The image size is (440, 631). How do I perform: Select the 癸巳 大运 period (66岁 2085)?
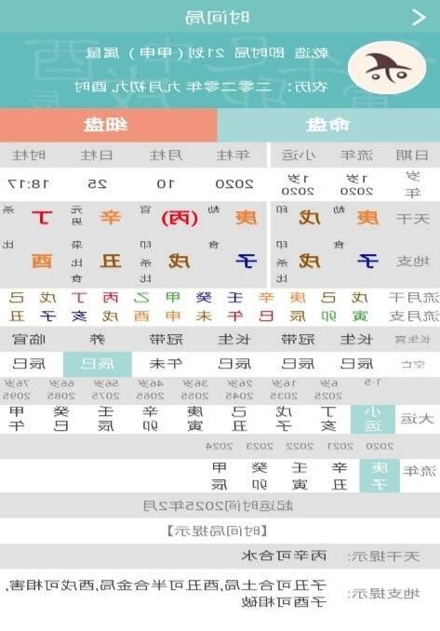[60, 419]
